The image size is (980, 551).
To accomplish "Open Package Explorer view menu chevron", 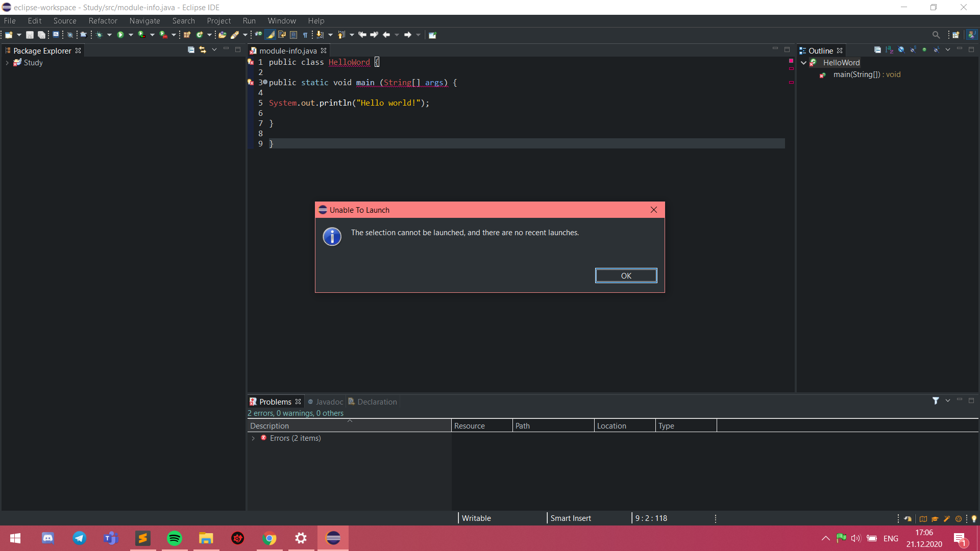I will click(214, 50).
